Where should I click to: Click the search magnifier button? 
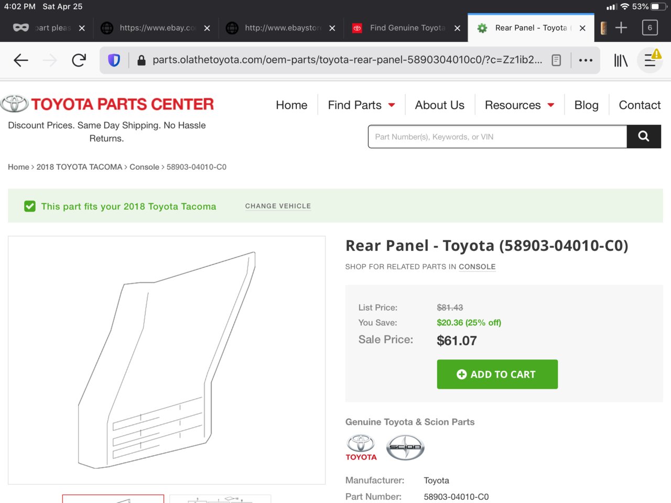(644, 137)
